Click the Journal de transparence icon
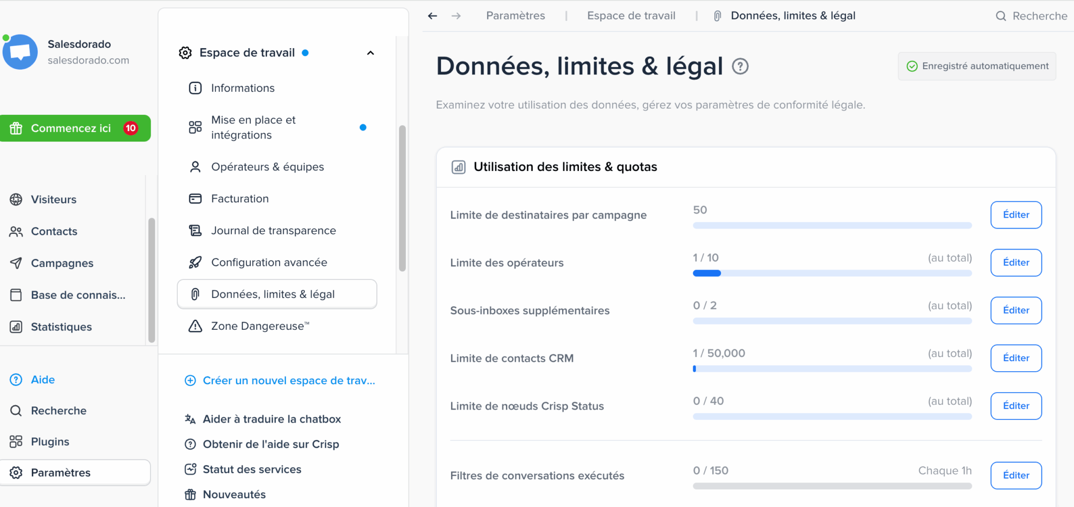 tap(195, 231)
